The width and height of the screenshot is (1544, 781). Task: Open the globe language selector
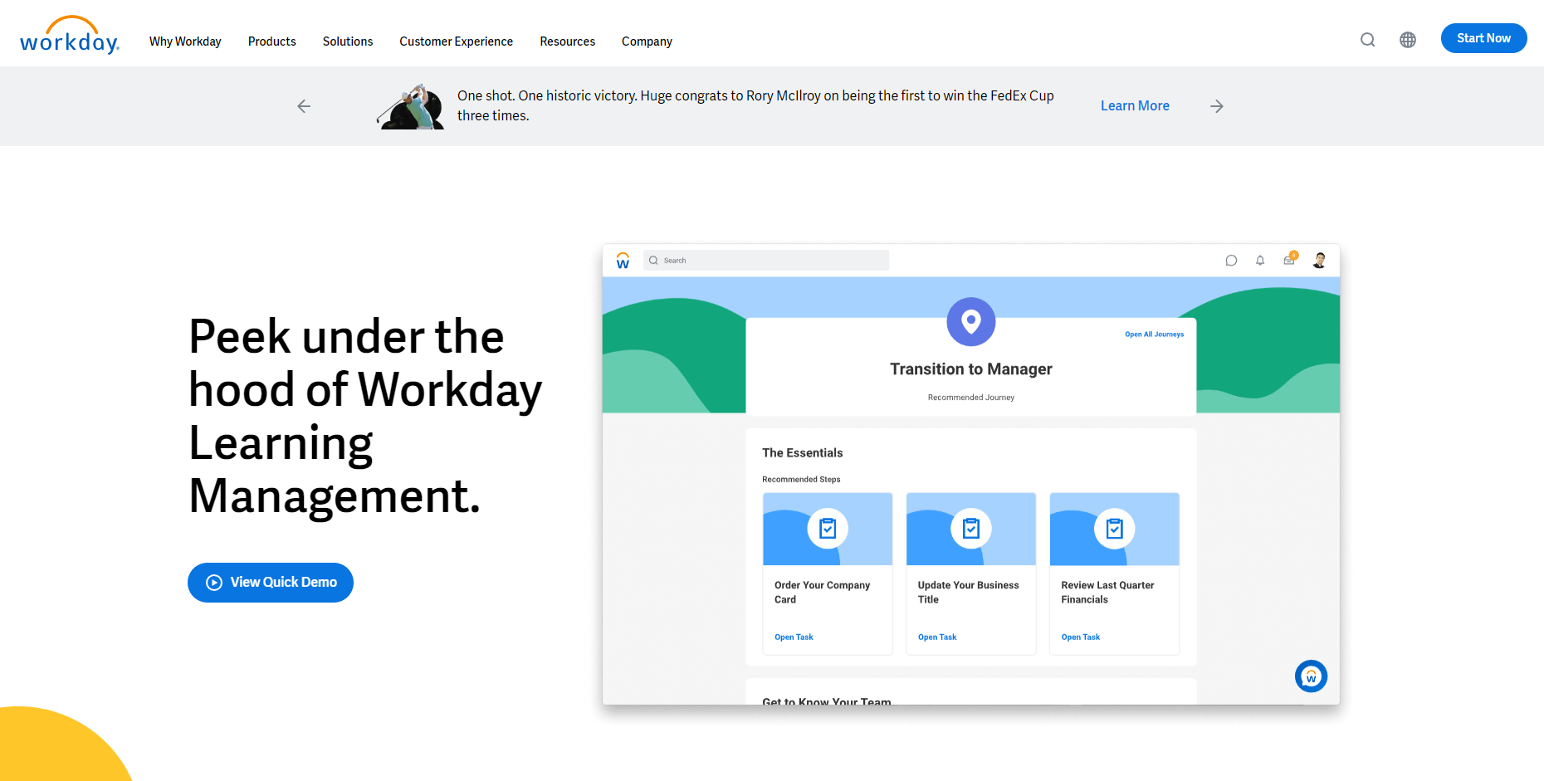[x=1408, y=39]
